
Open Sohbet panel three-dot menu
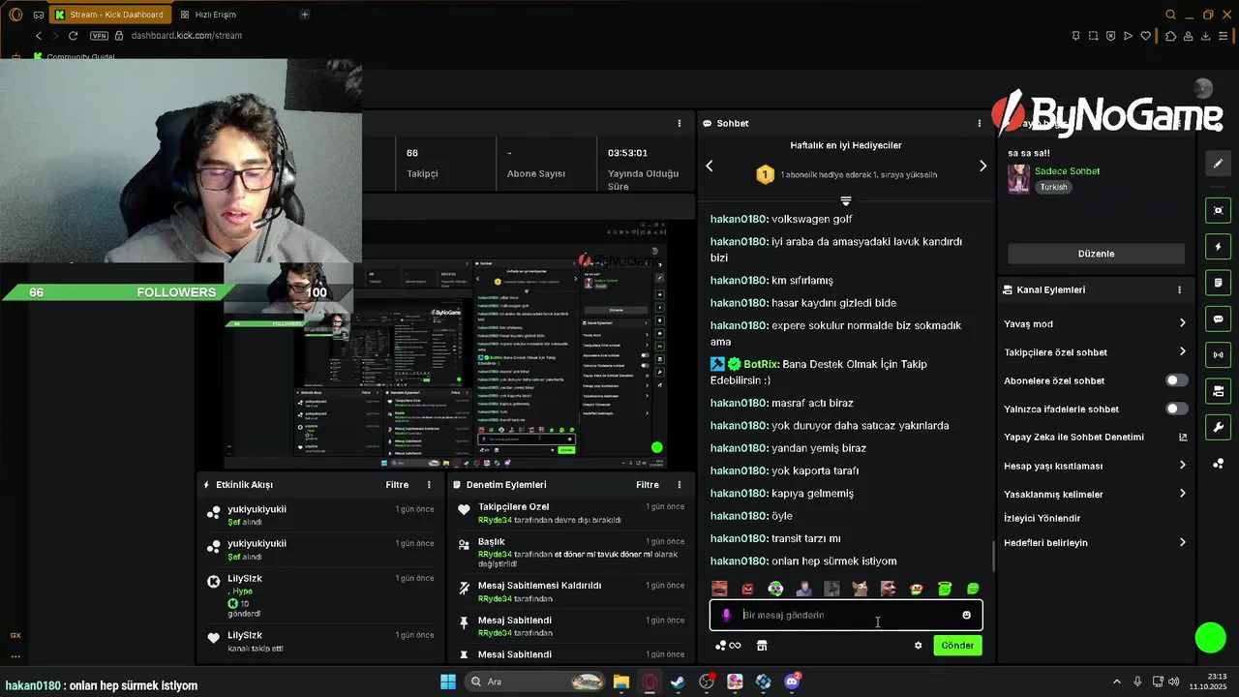980,124
